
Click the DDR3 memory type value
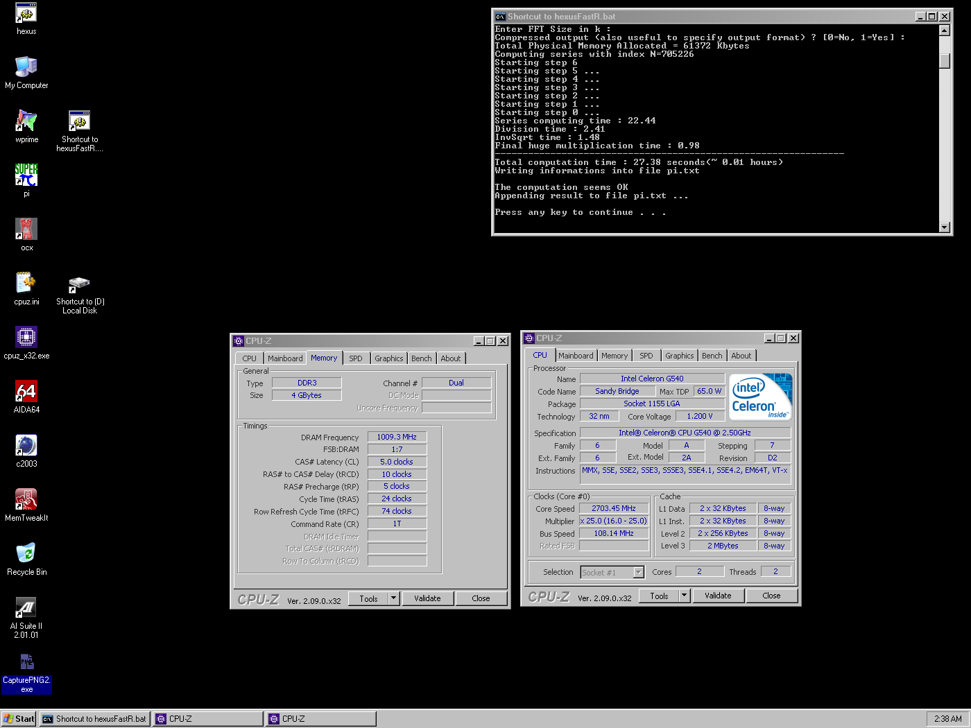pos(307,383)
